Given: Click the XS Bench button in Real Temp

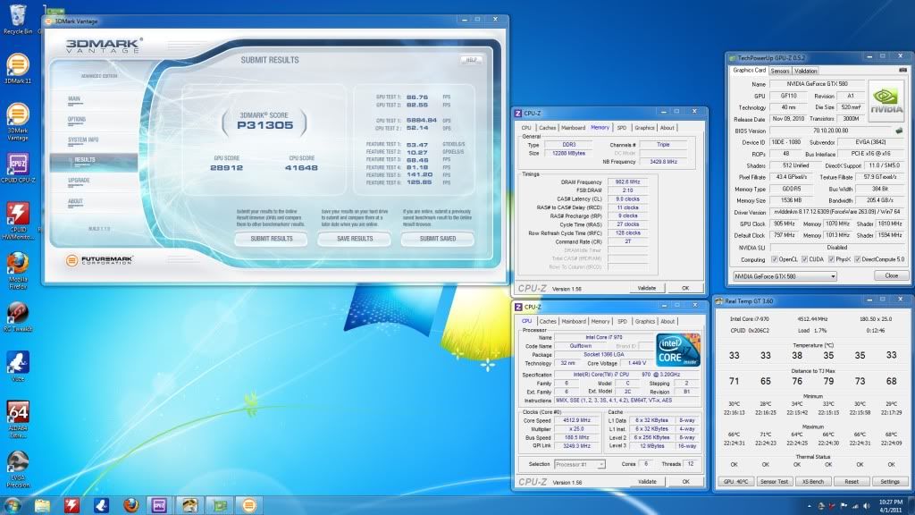Looking at the screenshot, I should pyautogui.click(x=813, y=482).
